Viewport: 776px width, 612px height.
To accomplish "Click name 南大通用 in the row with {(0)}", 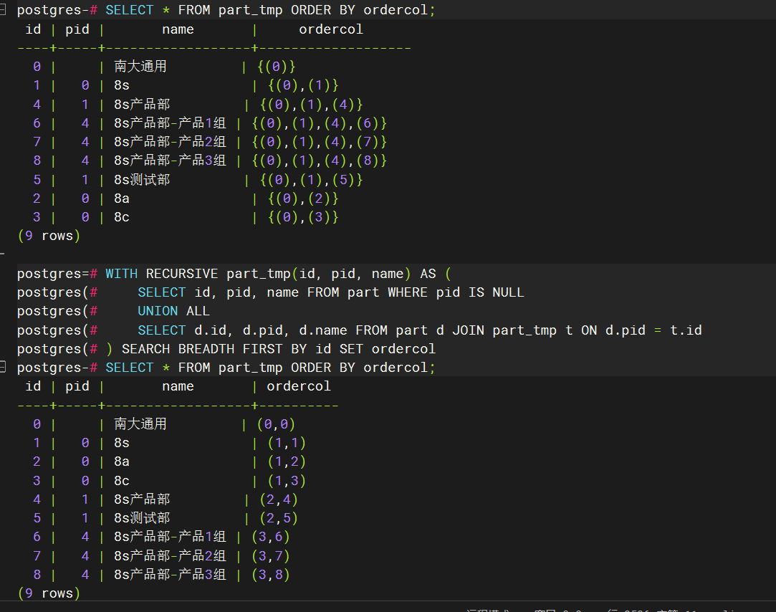I will click(140, 67).
